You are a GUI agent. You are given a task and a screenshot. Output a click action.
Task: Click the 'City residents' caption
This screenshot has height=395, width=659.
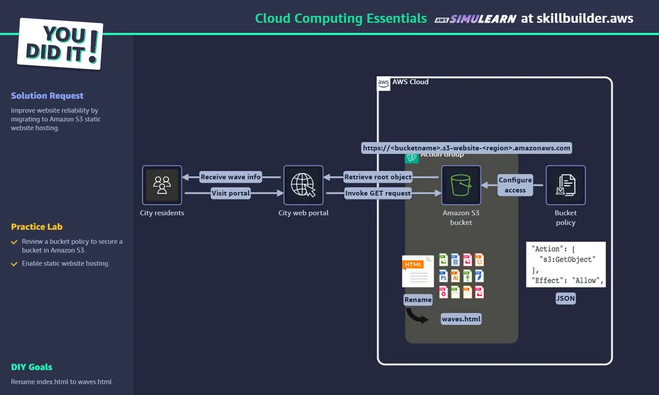coord(162,213)
